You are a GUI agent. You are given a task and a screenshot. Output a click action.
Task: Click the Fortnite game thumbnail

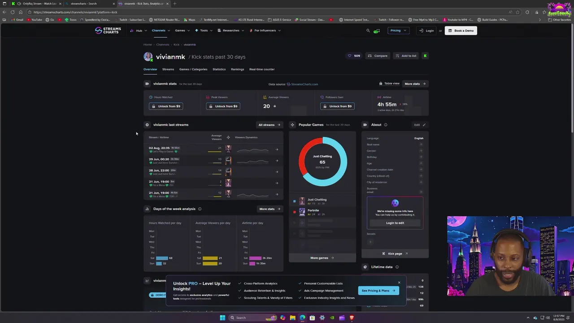coord(302,212)
